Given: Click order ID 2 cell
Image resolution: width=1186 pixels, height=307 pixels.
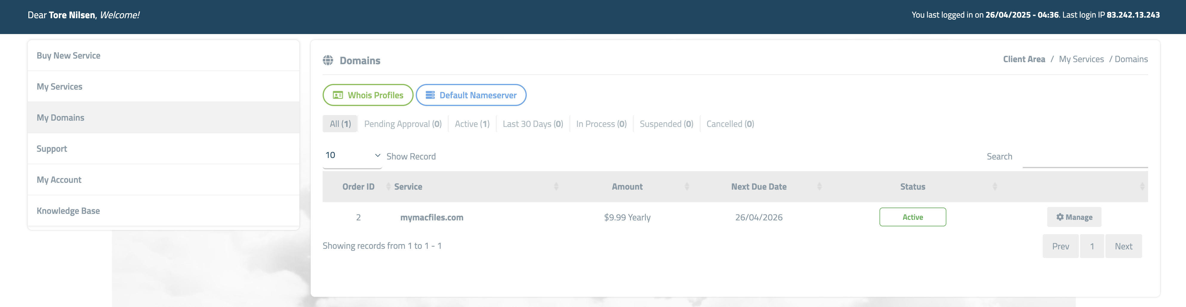Looking at the screenshot, I should pyautogui.click(x=358, y=218).
